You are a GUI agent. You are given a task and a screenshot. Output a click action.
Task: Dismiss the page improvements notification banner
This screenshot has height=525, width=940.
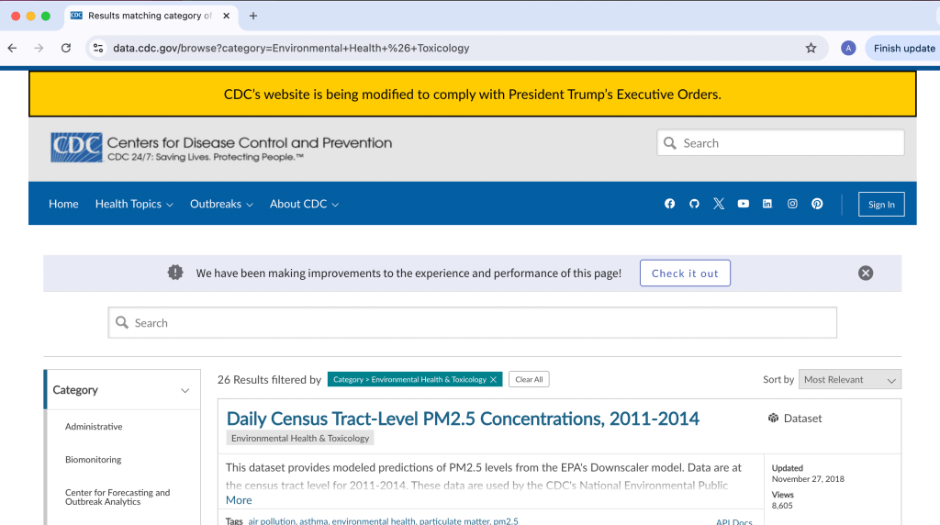coord(866,273)
